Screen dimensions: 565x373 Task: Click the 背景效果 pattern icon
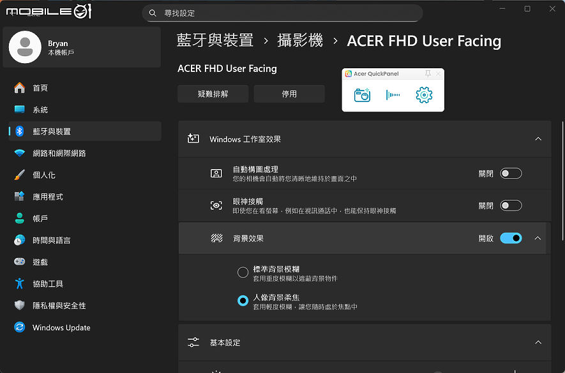(x=216, y=238)
